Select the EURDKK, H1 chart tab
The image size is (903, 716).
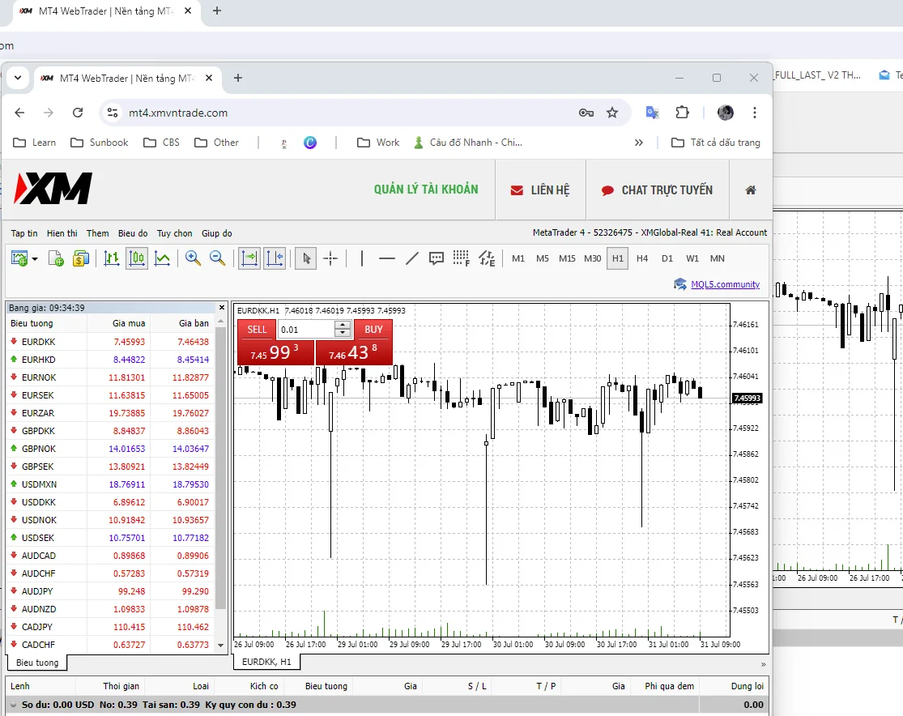click(266, 662)
